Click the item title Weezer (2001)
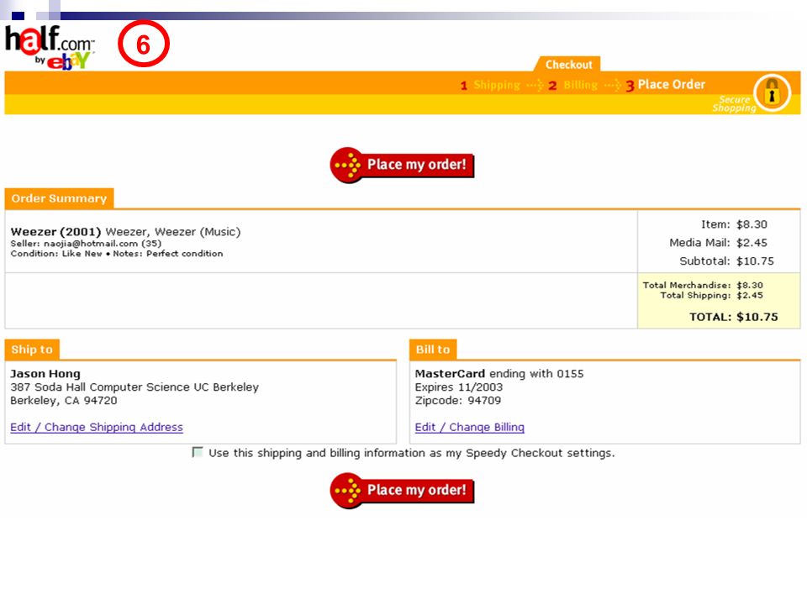This screenshot has width=807, height=605. 55,232
